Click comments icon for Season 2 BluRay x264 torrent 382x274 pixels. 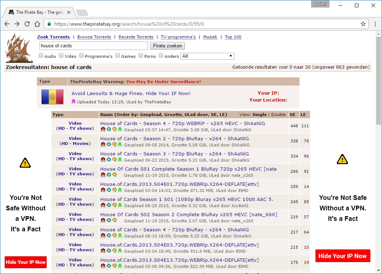point(114,145)
